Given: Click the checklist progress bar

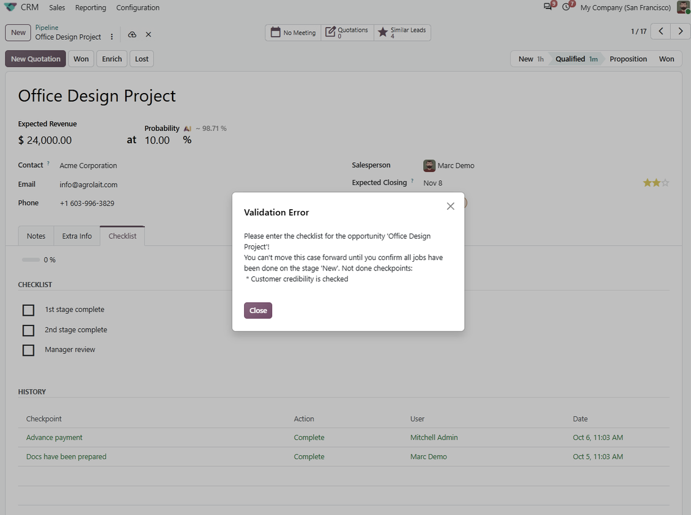Looking at the screenshot, I should click(x=31, y=260).
